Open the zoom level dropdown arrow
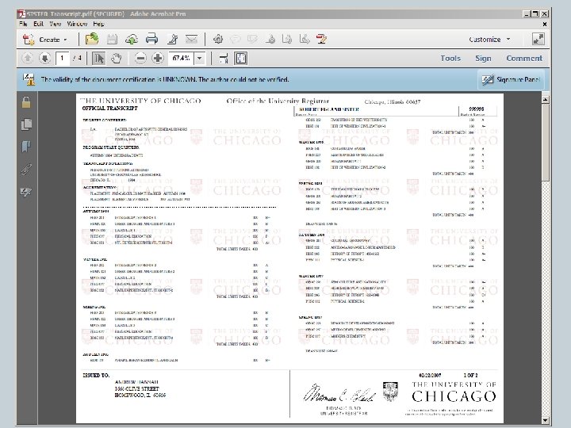This screenshot has width=571, height=428. tap(200, 58)
